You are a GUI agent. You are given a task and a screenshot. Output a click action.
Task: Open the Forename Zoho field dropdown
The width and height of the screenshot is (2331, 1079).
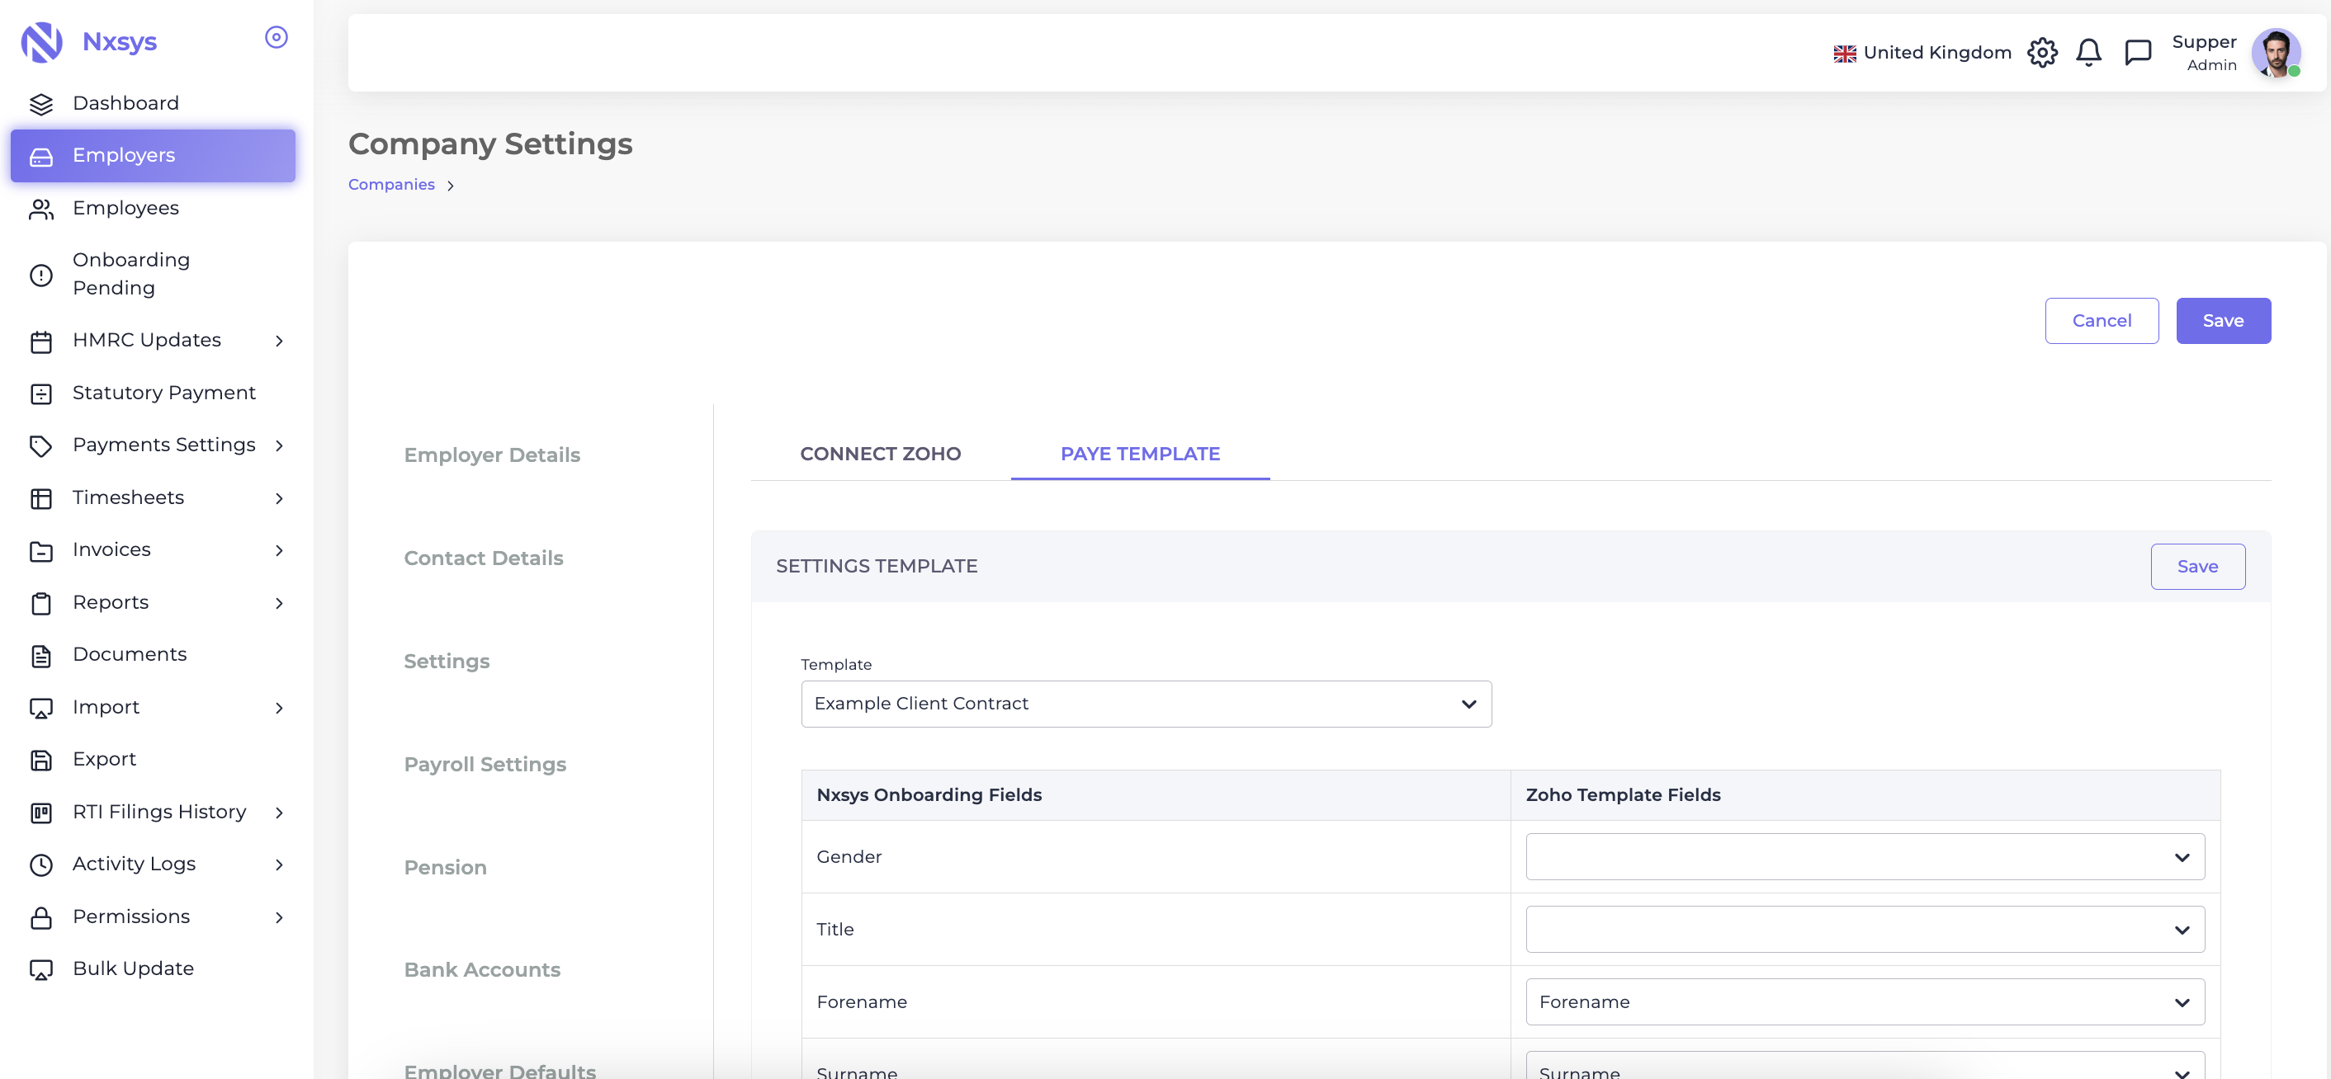pyautogui.click(x=1864, y=1002)
